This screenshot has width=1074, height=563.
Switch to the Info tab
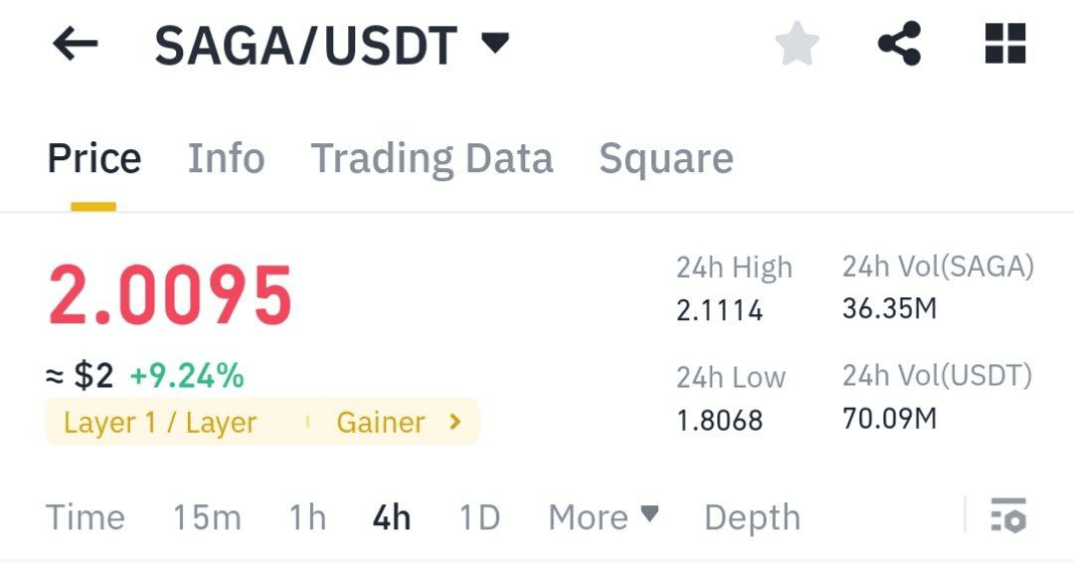pyautogui.click(x=226, y=158)
